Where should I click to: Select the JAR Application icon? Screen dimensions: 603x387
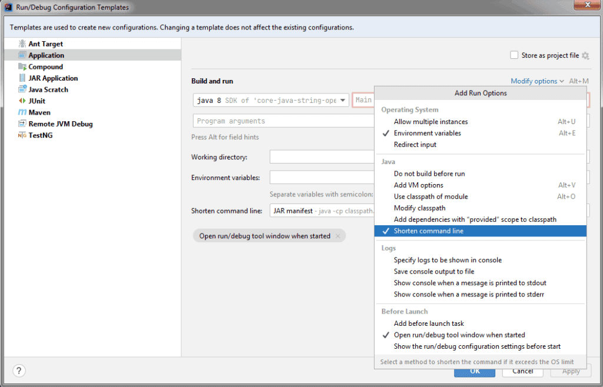point(21,78)
